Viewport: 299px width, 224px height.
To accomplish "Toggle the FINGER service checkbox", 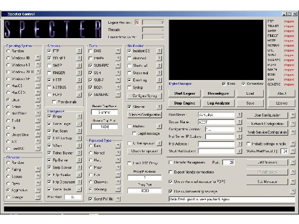I will (49, 73).
